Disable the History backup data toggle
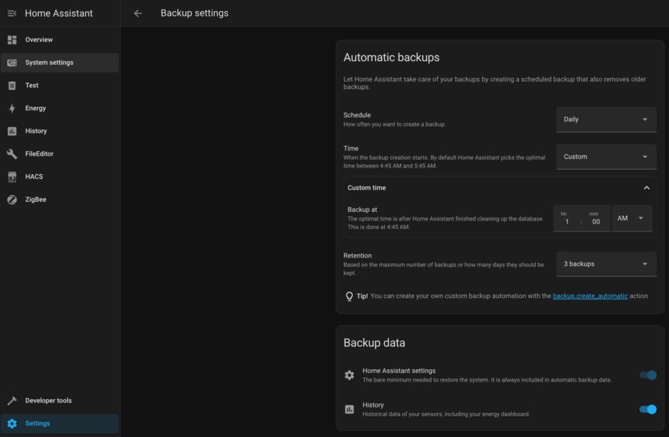Viewport: 669px width, 437px height. [647, 410]
